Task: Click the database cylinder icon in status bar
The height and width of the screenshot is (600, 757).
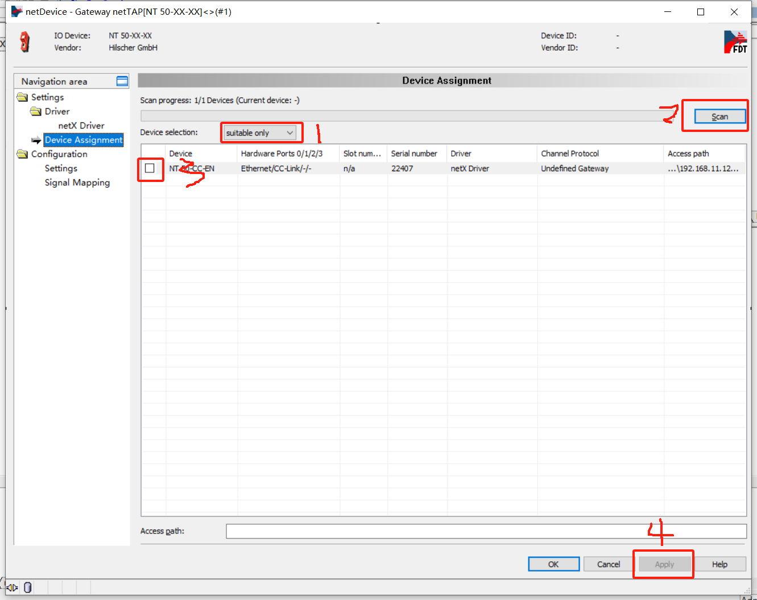Action: (28, 587)
